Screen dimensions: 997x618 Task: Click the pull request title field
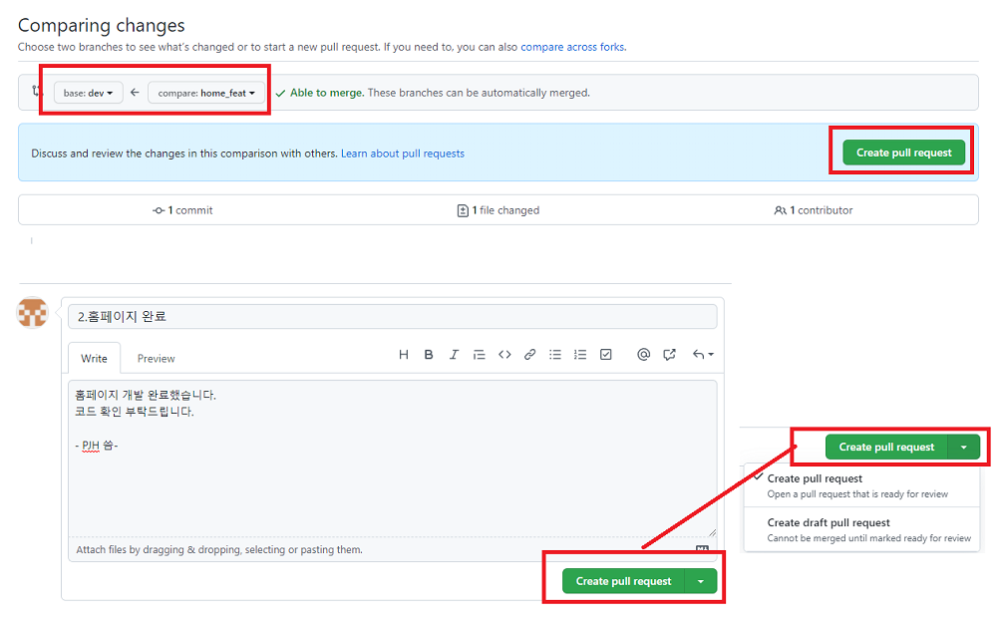click(x=392, y=317)
